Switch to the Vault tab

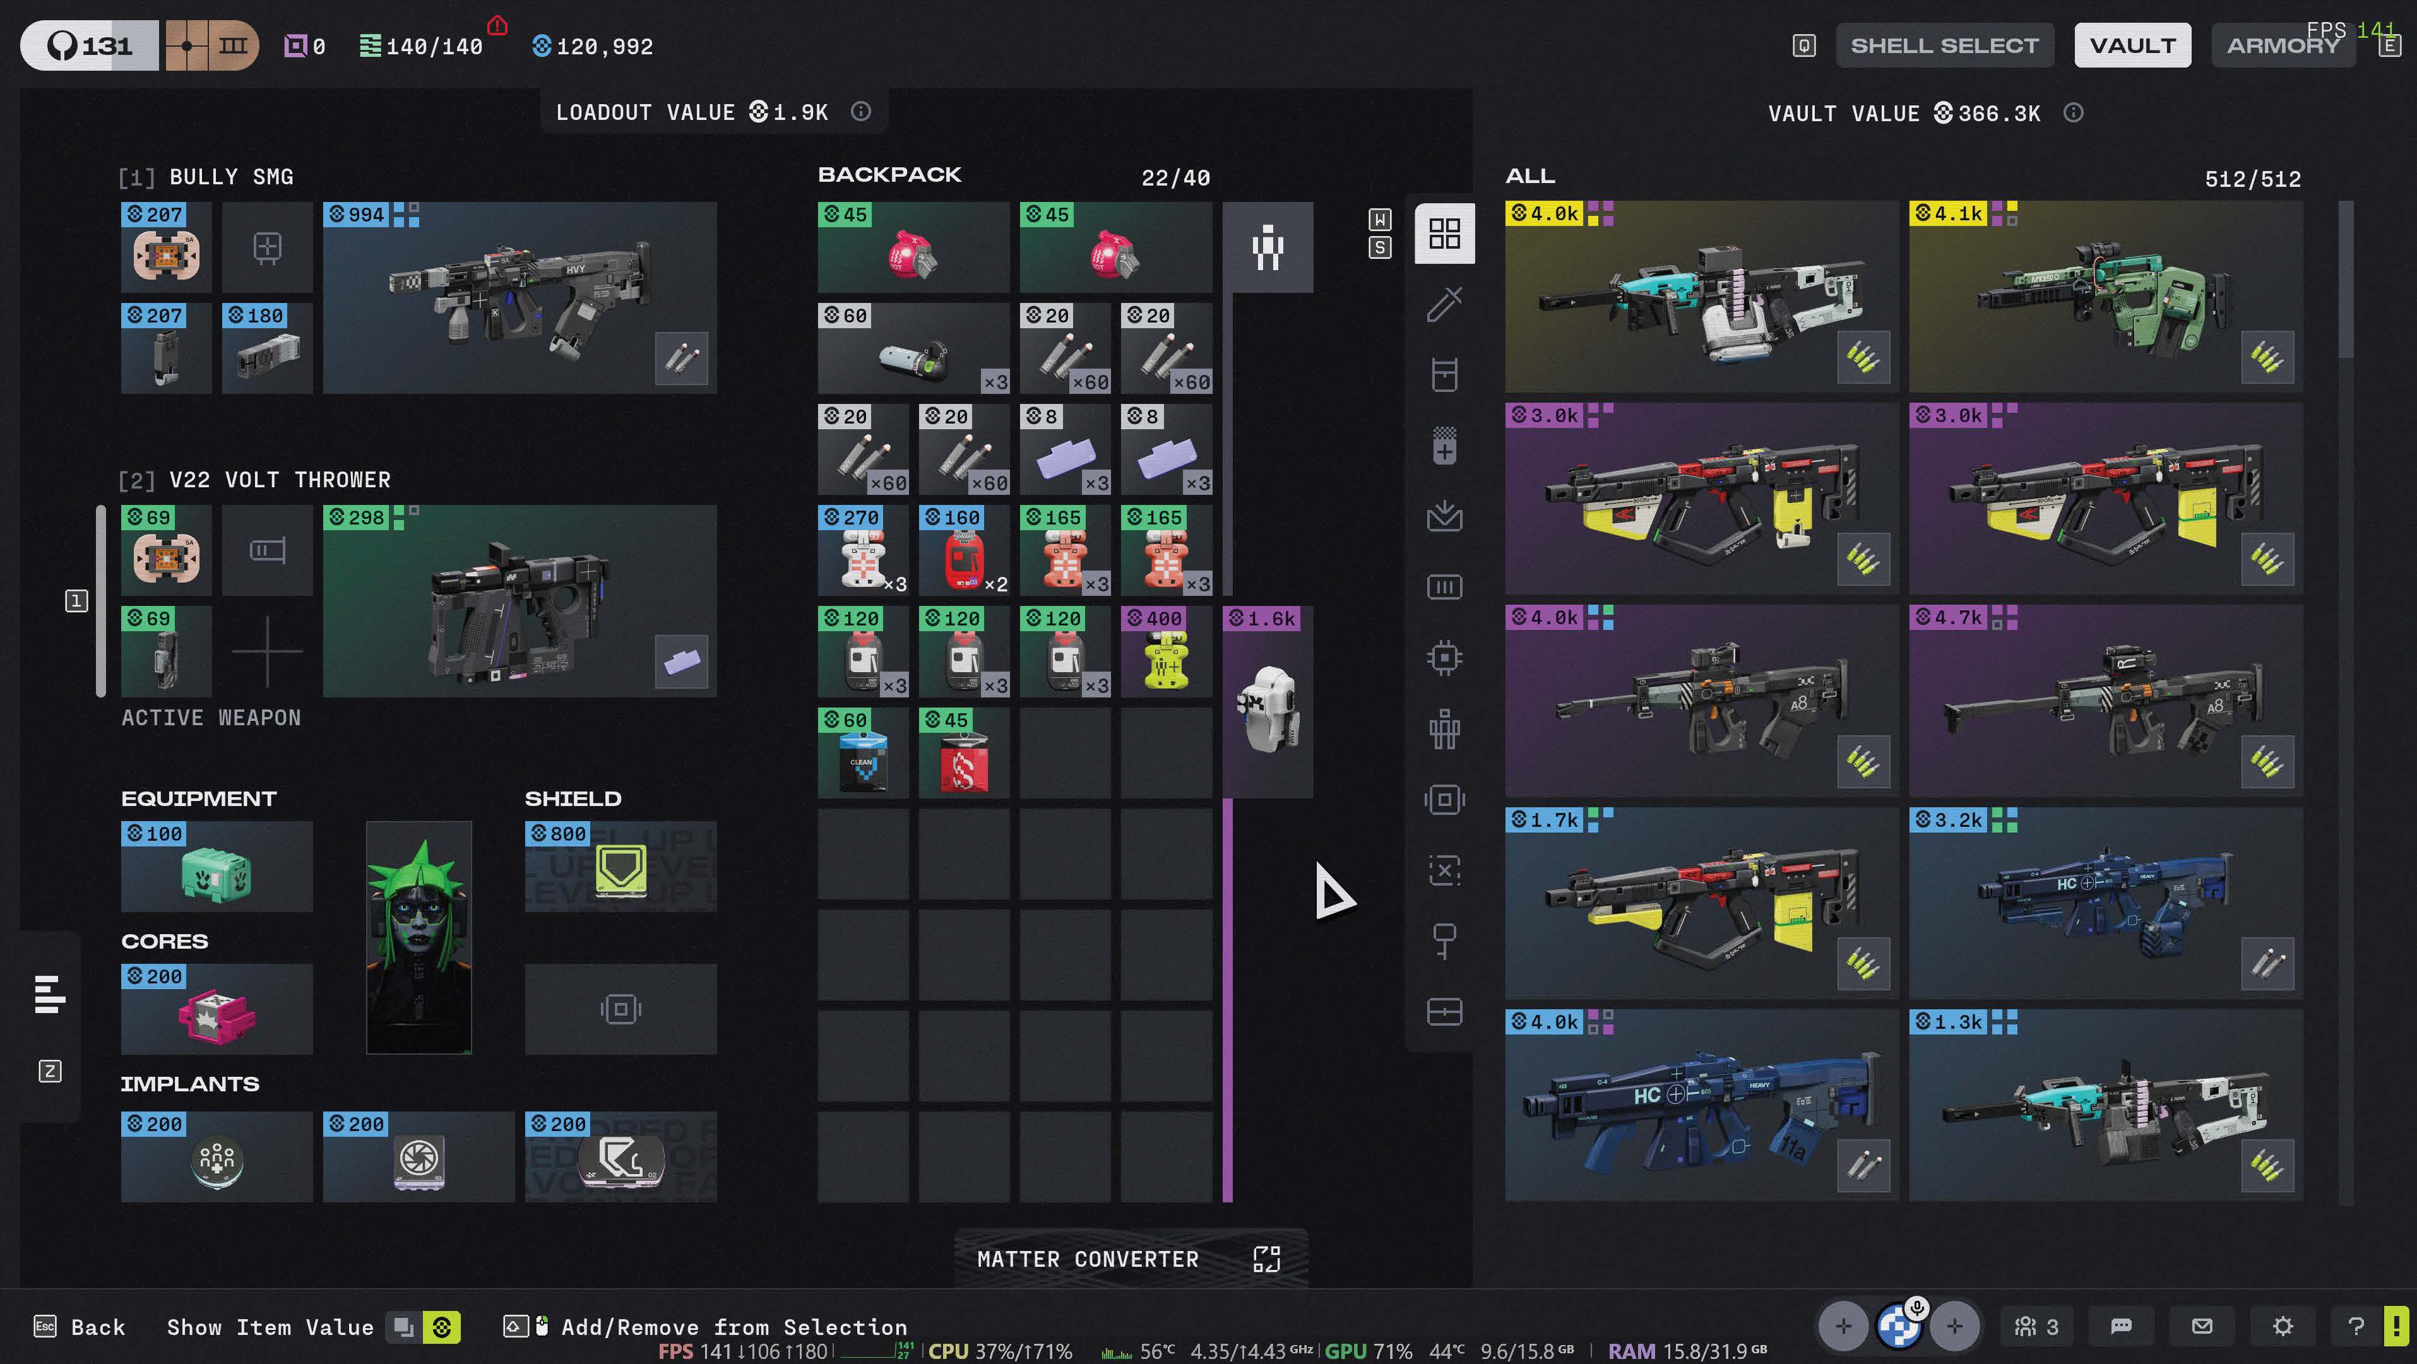(2132, 45)
